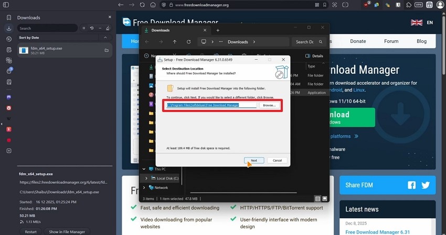The image size is (446, 235).
Task: Expand Local Disk (C:) in Explorer tree
Action: click(146, 178)
